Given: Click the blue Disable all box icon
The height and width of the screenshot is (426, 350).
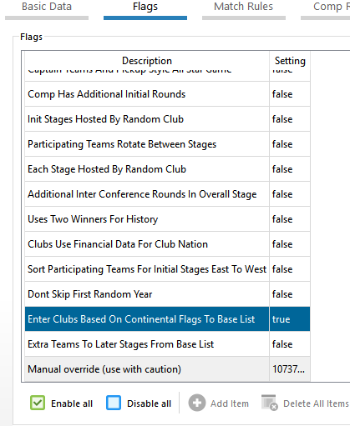Looking at the screenshot, I should (x=114, y=403).
